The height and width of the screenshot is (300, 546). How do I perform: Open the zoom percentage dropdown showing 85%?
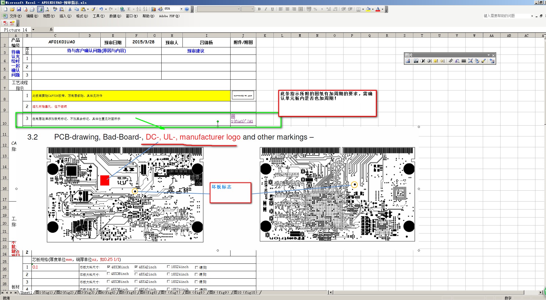pyautogui.click(x=181, y=9)
